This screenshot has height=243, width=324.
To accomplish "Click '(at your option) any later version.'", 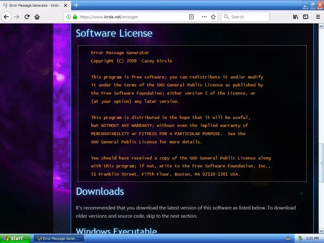I will (135, 101).
